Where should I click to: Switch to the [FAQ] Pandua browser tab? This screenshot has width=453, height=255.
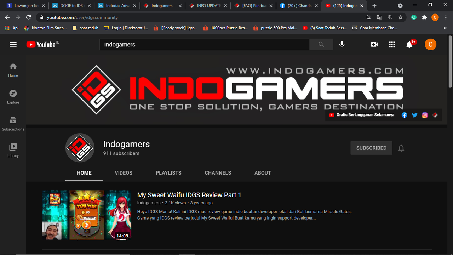pyautogui.click(x=253, y=6)
